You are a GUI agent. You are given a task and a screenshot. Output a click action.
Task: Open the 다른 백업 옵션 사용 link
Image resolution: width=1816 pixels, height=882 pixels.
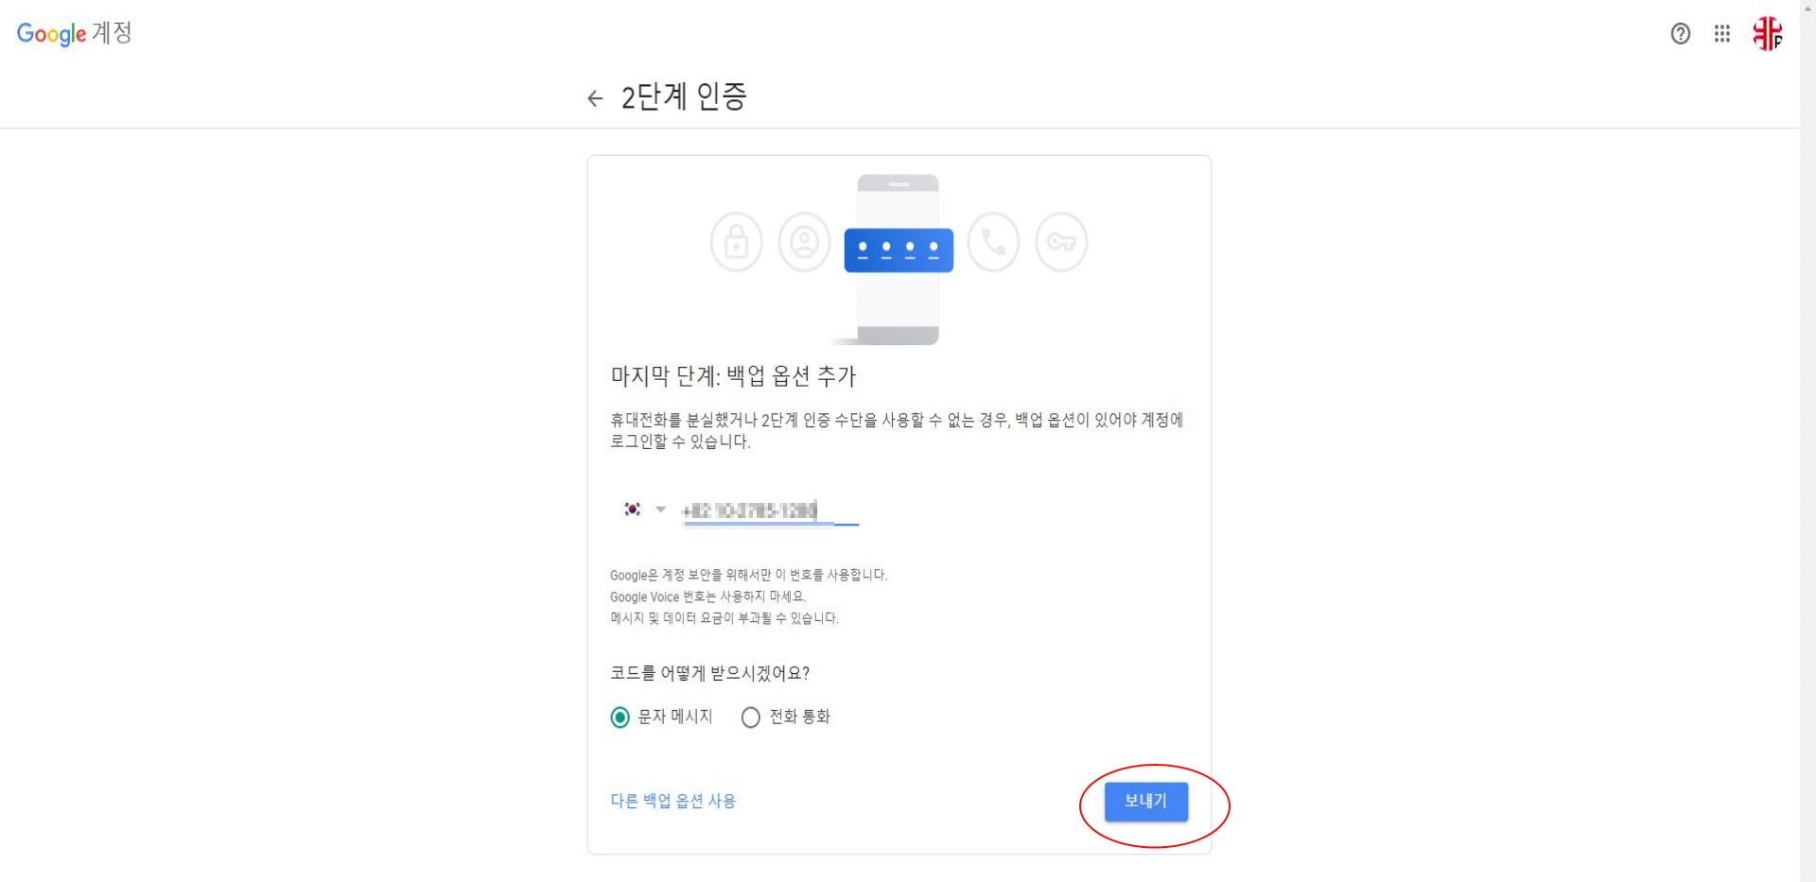pos(673,801)
